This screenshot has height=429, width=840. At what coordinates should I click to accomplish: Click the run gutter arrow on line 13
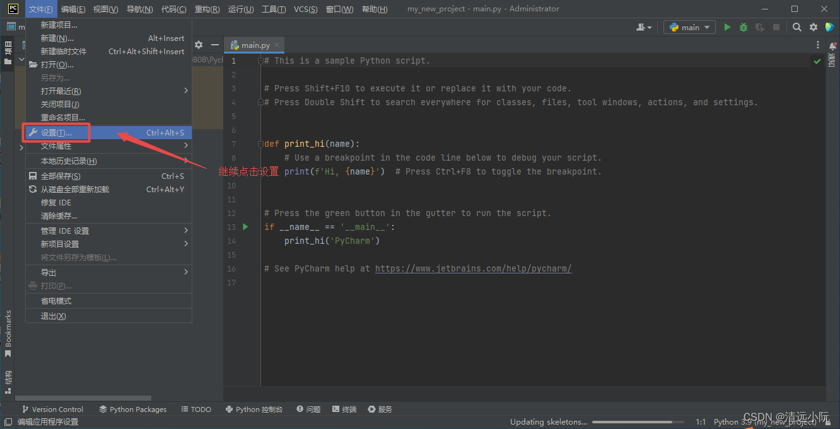click(246, 227)
